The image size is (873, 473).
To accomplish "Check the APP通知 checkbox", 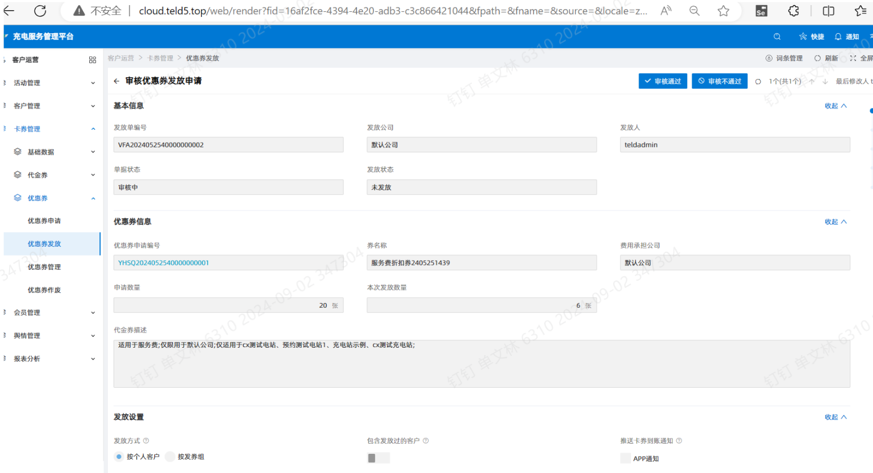I will coord(626,458).
